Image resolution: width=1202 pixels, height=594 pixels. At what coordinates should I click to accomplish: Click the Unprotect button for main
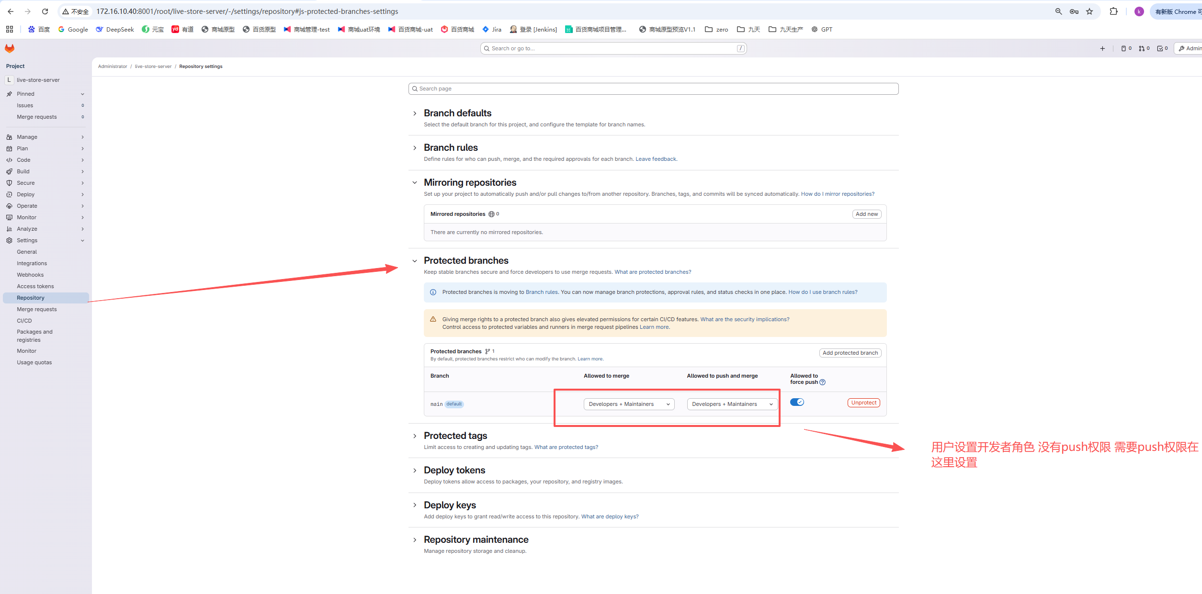[863, 403]
